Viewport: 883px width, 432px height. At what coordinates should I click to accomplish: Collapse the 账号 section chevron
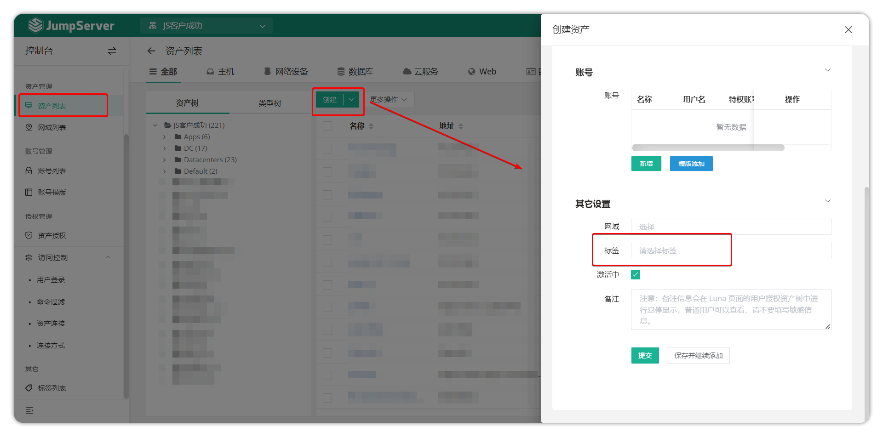coord(827,70)
